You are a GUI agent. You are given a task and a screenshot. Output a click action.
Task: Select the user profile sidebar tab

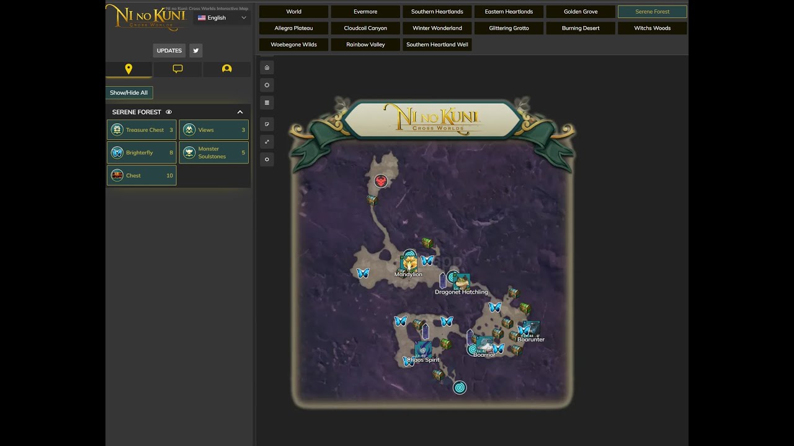[226, 69]
